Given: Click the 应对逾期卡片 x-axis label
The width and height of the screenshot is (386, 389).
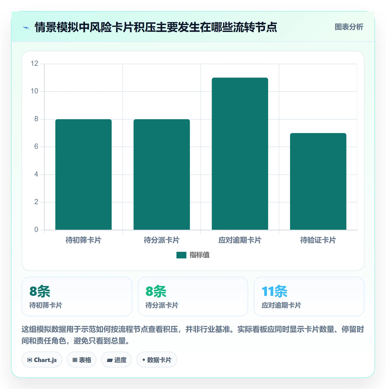Looking at the screenshot, I should pyautogui.click(x=240, y=240).
